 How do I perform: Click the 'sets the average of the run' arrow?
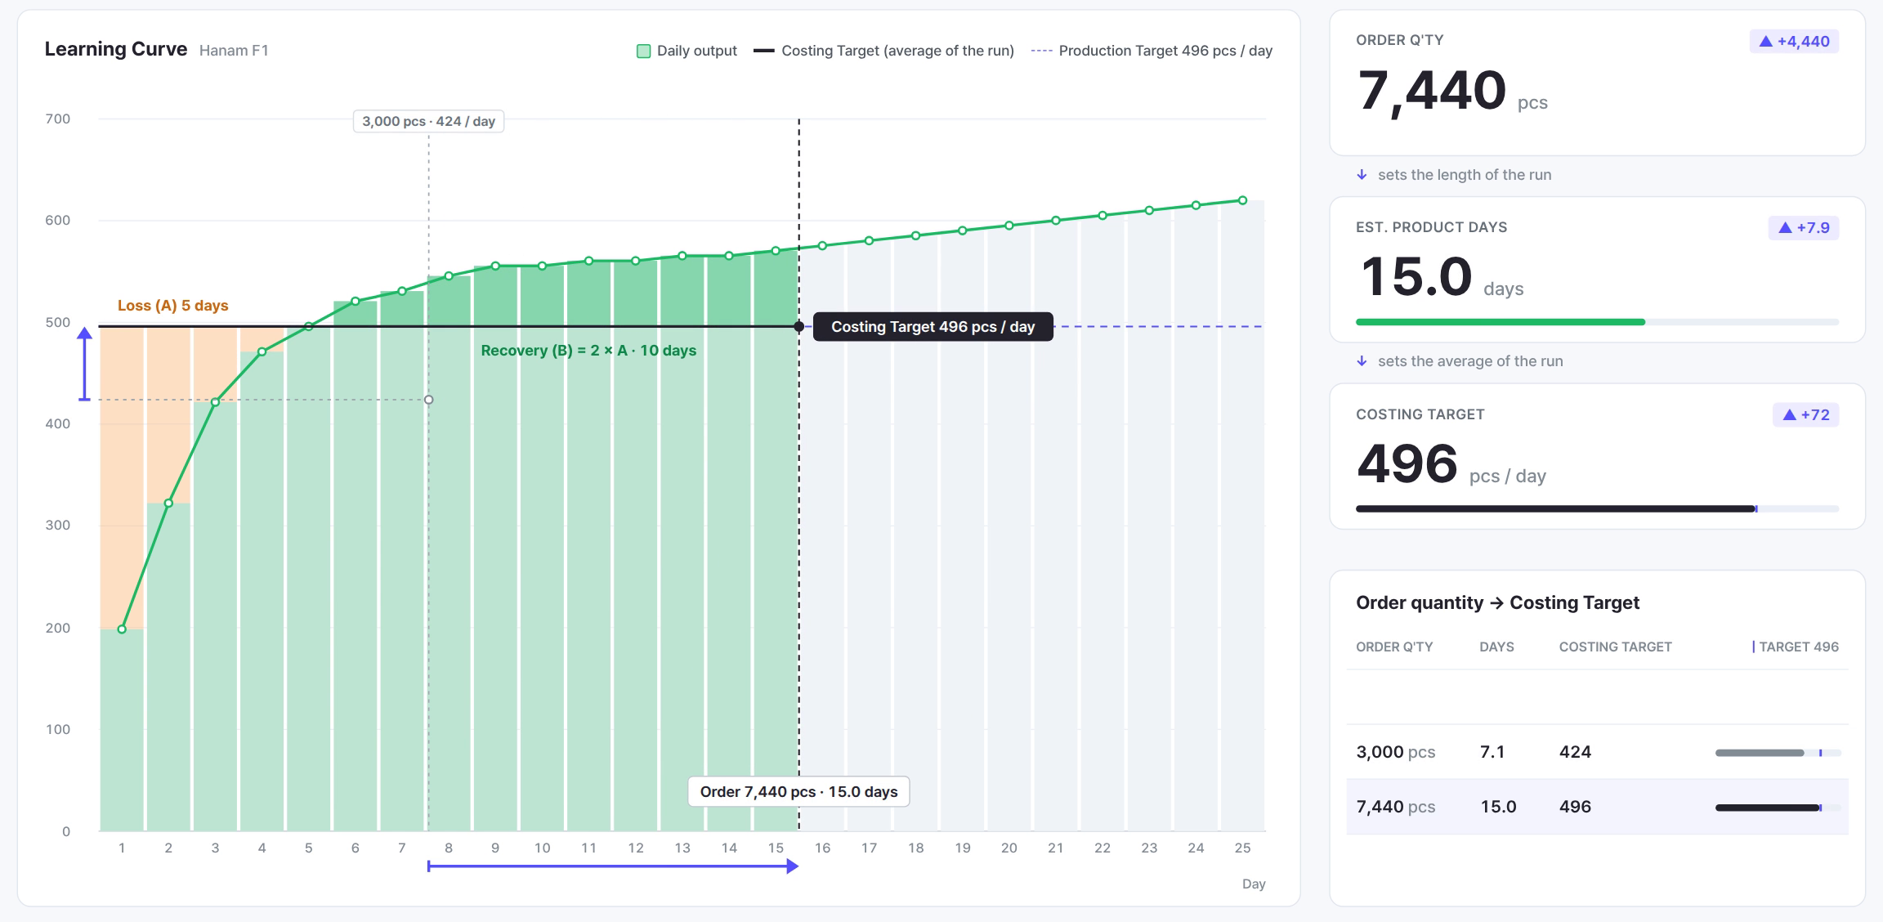[1362, 361]
